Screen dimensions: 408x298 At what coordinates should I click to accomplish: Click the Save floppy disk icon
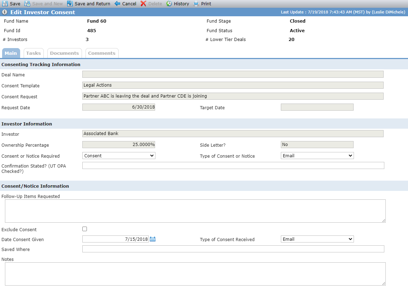click(5, 4)
